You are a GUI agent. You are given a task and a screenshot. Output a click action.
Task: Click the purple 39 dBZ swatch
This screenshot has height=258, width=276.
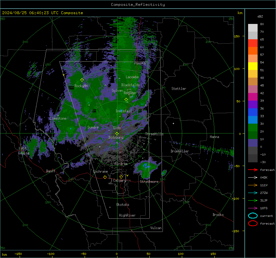point(253,104)
